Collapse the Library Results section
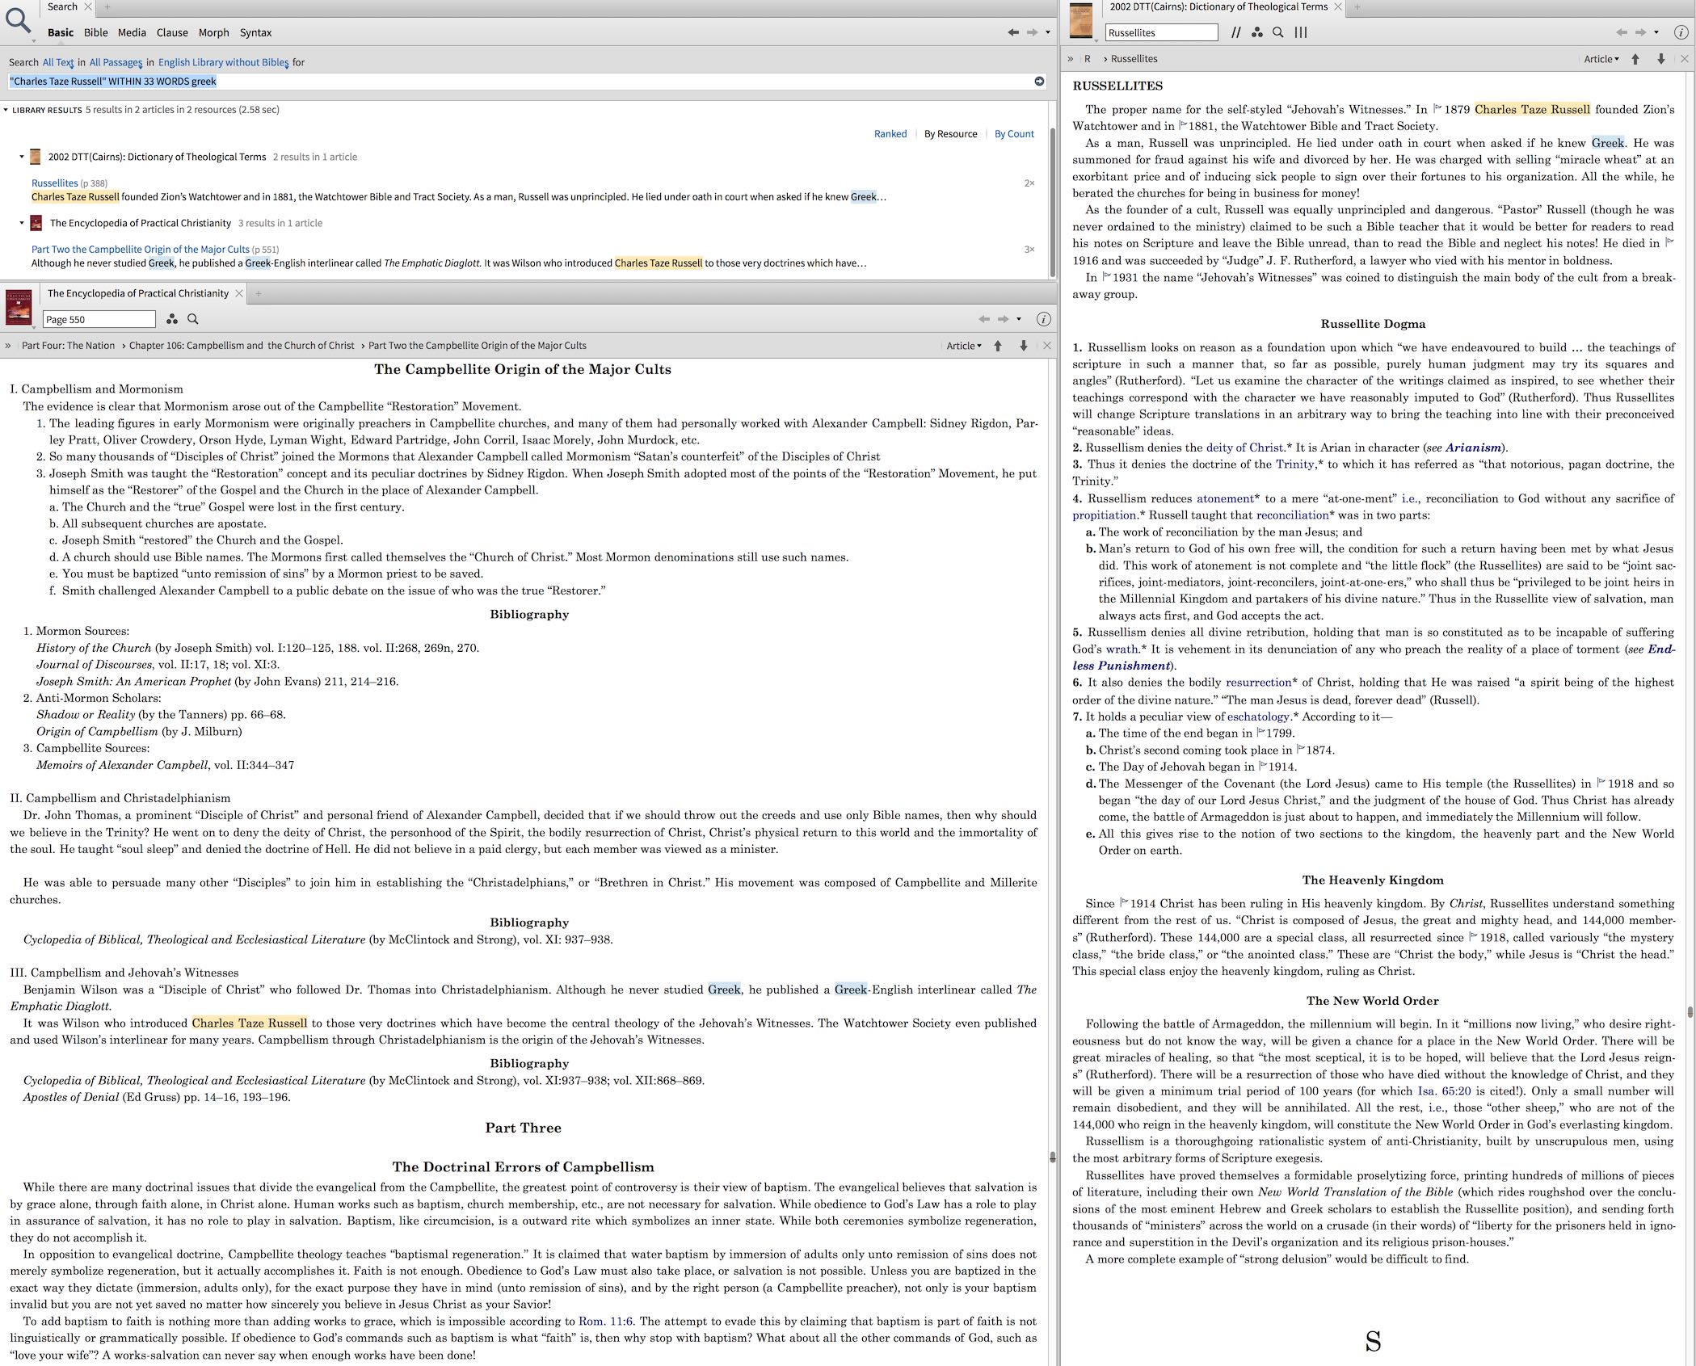The height and width of the screenshot is (1366, 1696). point(6,110)
